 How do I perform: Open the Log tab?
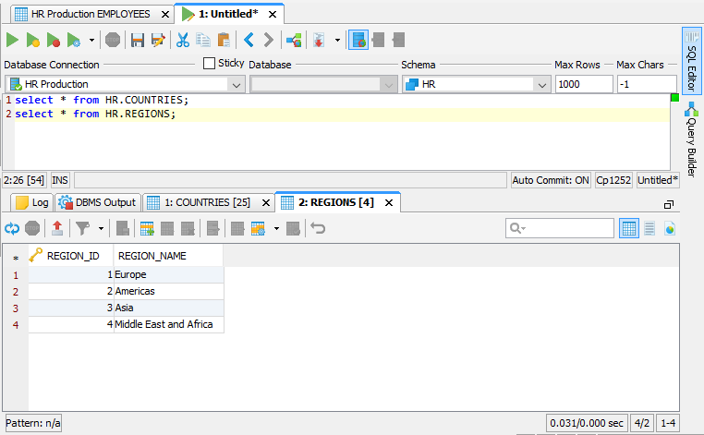[x=31, y=202]
